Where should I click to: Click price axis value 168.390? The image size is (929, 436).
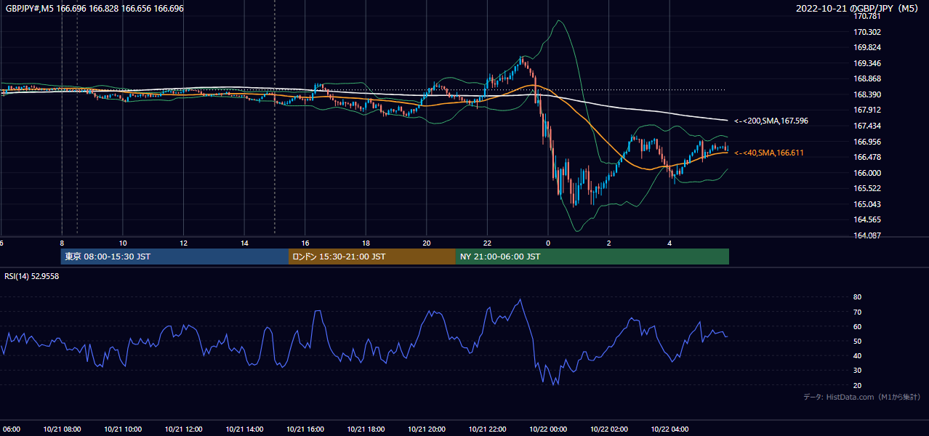pyautogui.click(x=866, y=94)
